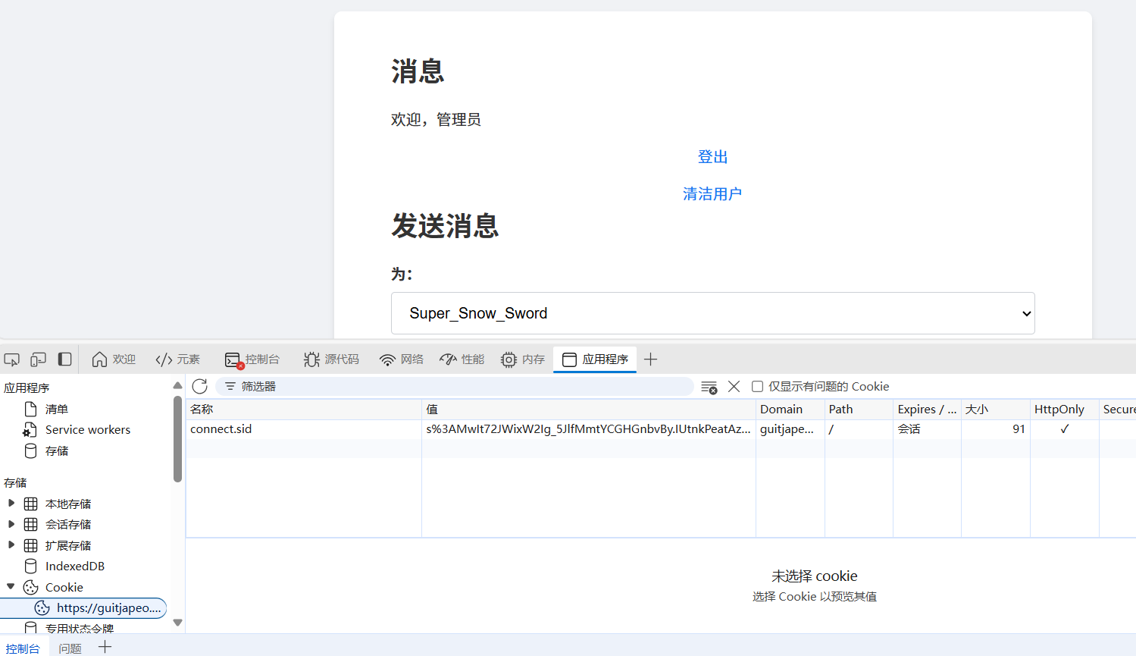The image size is (1136, 656).
Task: Switch to the 网络 tab
Action: click(402, 359)
